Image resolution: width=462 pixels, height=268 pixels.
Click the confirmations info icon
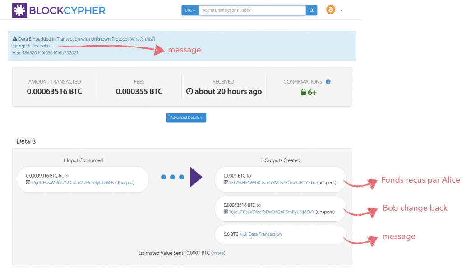(x=328, y=82)
